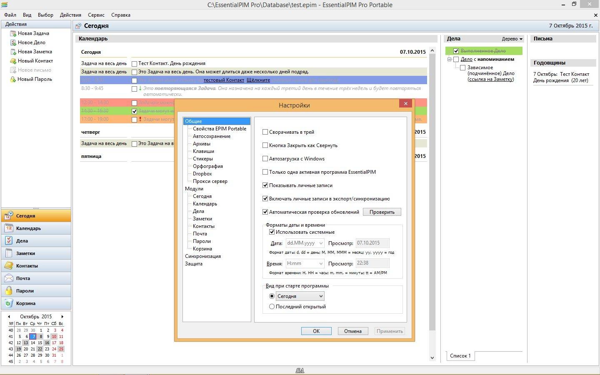Click the Новый Контакт icon
Screen dimensions: 600x375
click(13, 61)
